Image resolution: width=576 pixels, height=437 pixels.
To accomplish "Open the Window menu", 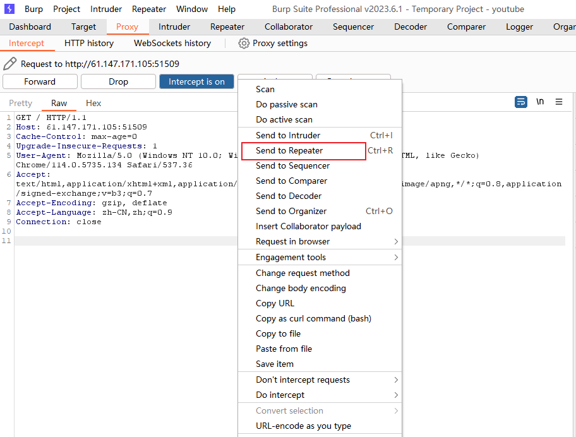I will (x=192, y=9).
